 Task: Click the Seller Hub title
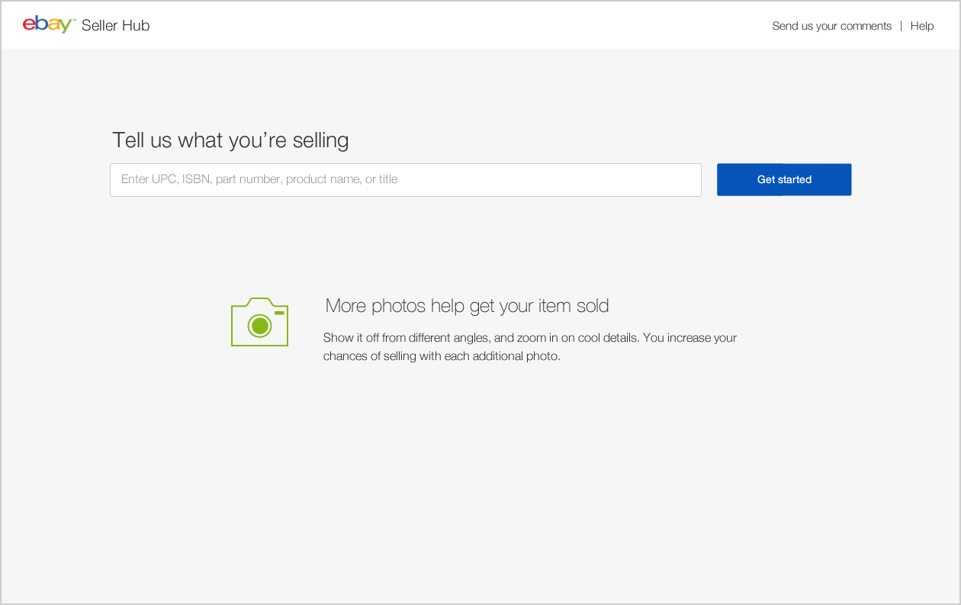coord(116,25)
